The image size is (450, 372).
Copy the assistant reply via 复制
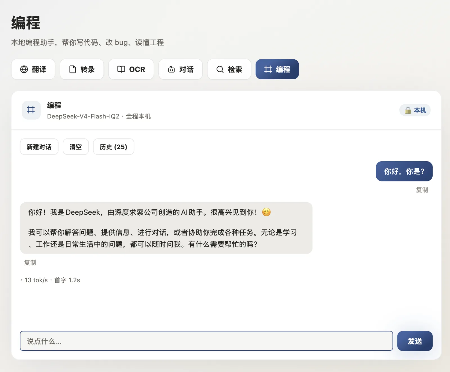[x=30, y=263]
